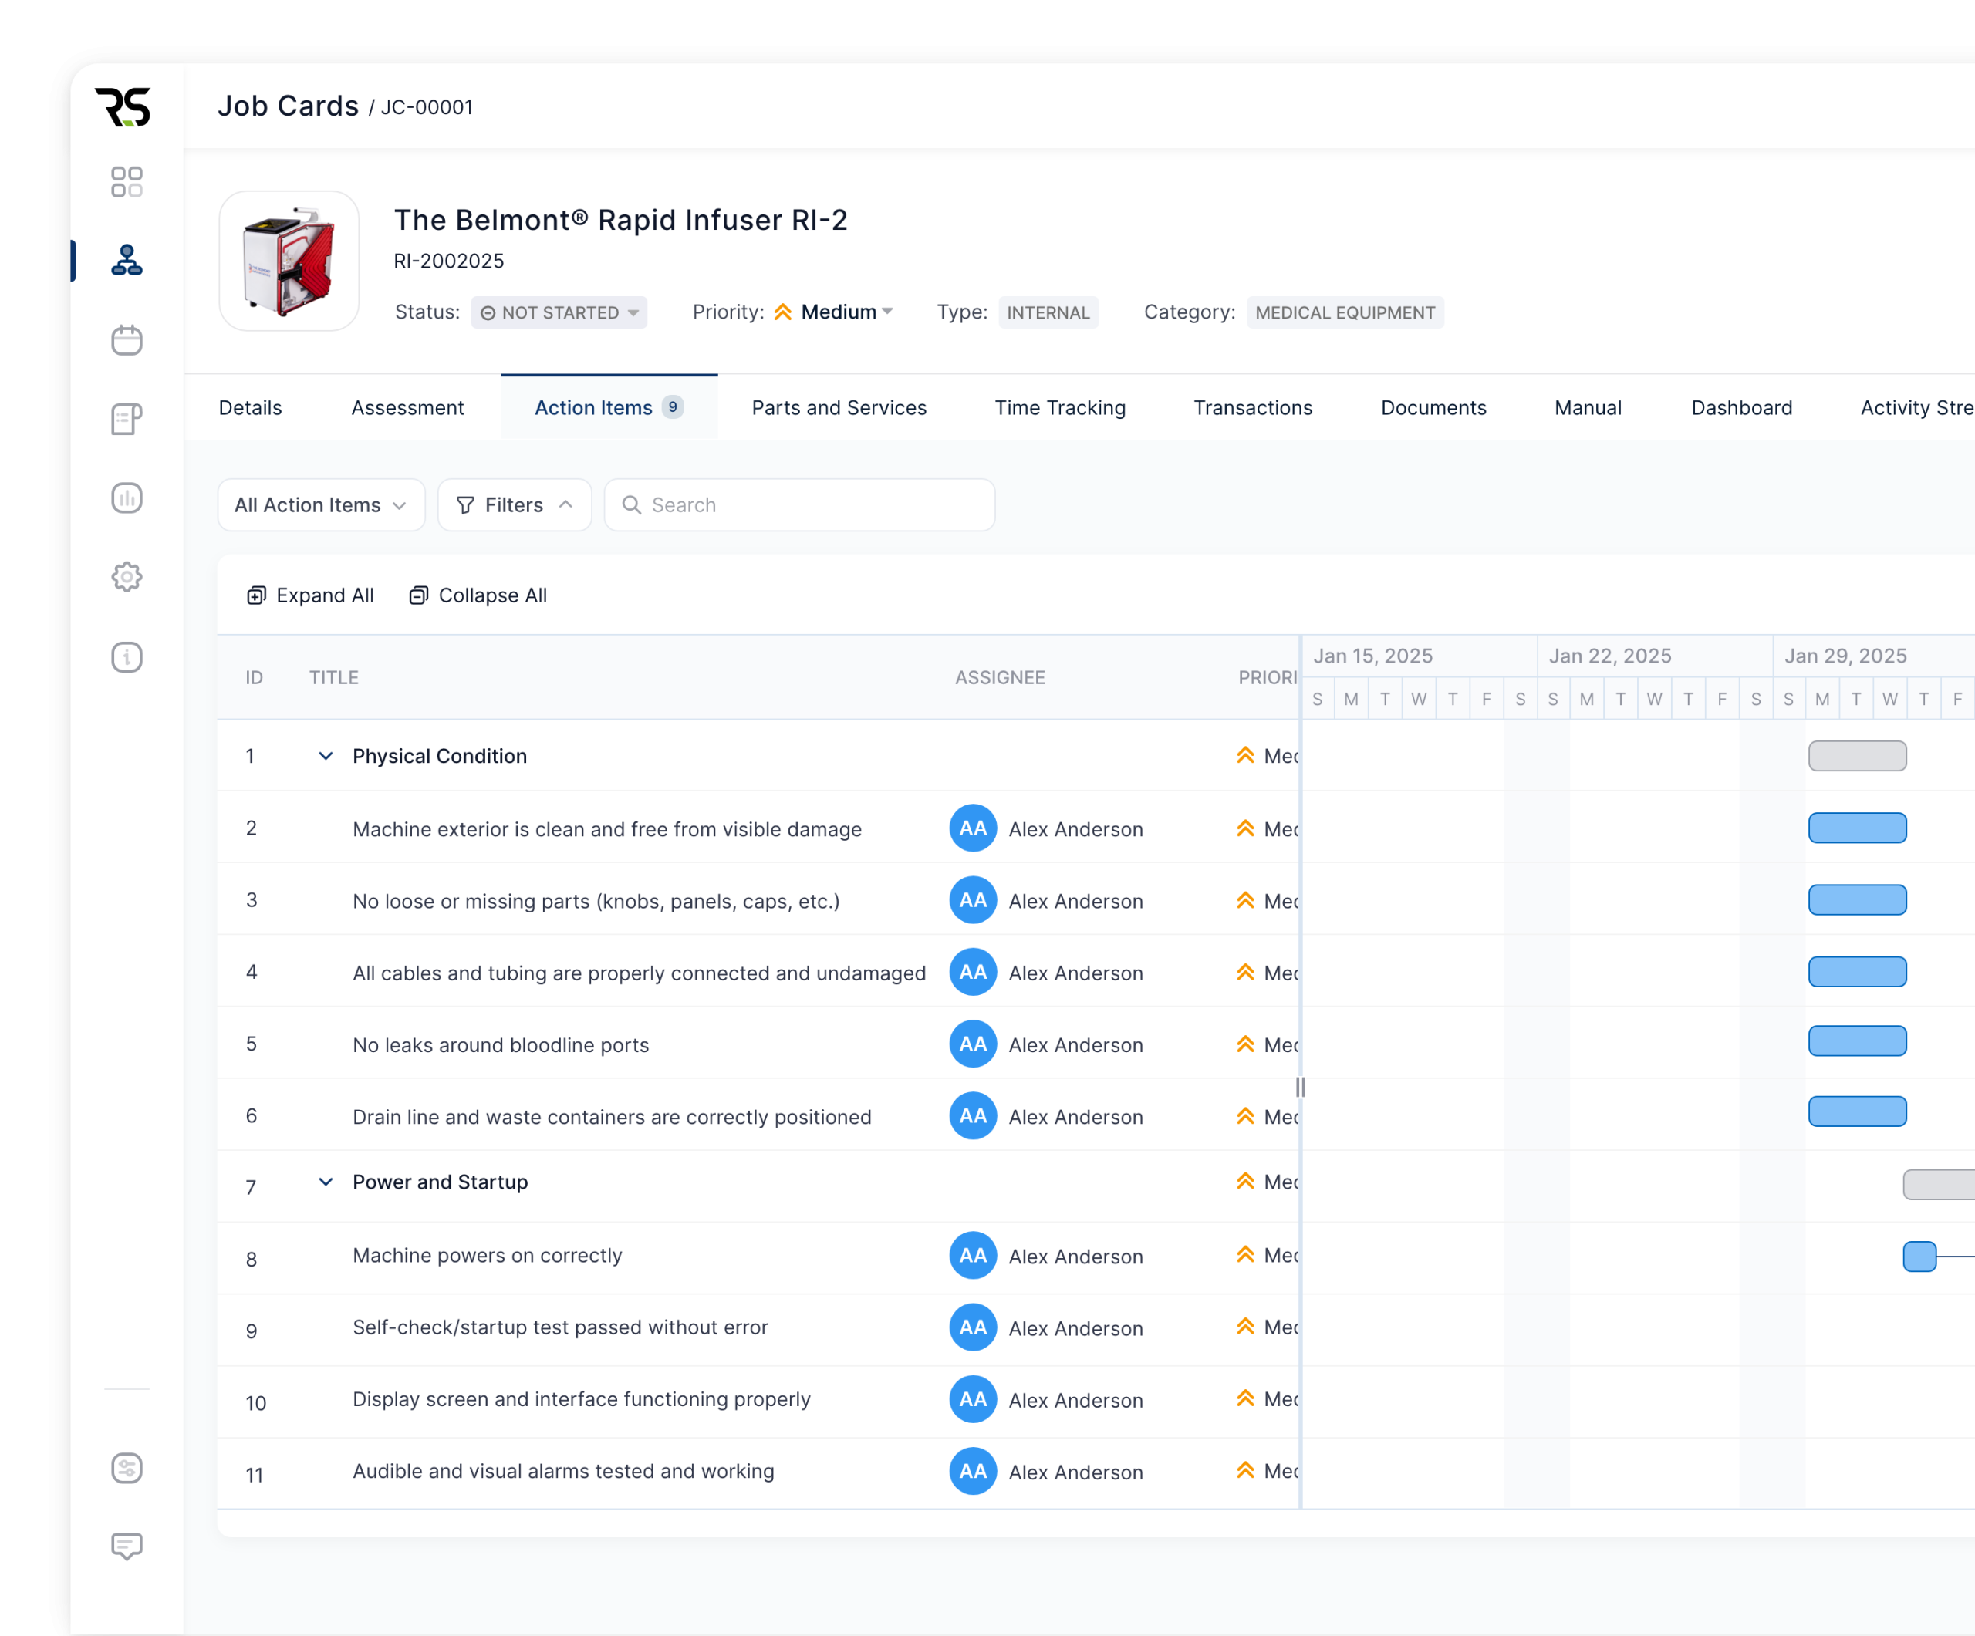Toggle the Filters panel

[515, 505]
